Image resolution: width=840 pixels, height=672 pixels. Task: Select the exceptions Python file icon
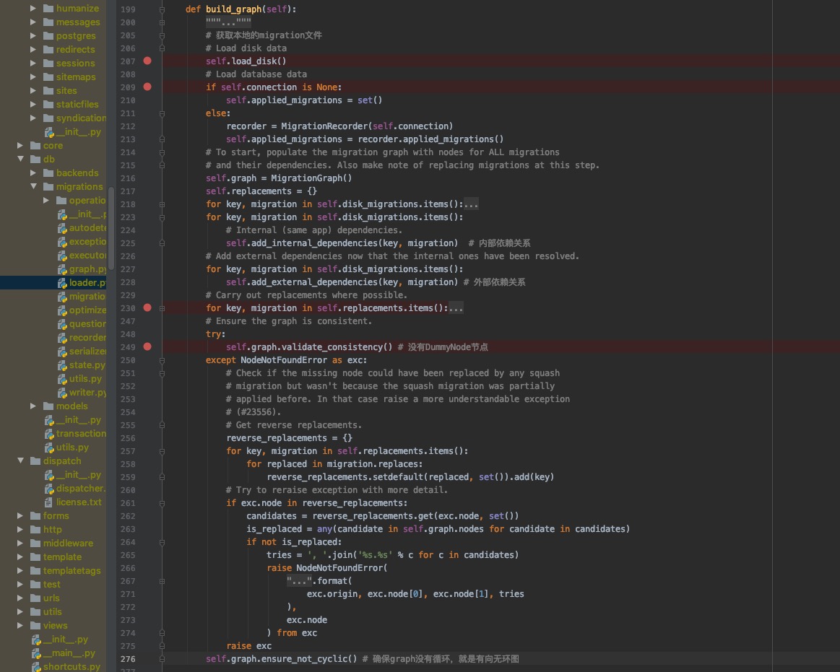coord(62,242)
